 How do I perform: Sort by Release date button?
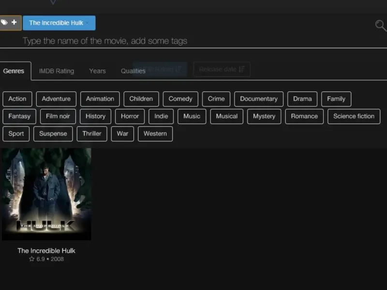[x=222, y=69]
